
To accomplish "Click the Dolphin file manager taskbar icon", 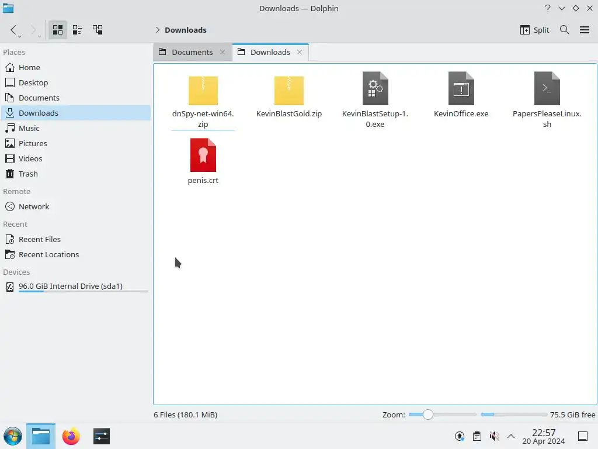I will (x=41, y=436).
